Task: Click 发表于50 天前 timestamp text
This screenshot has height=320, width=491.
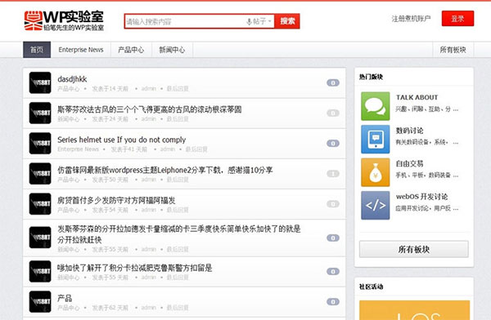Action: click(110, 180)
